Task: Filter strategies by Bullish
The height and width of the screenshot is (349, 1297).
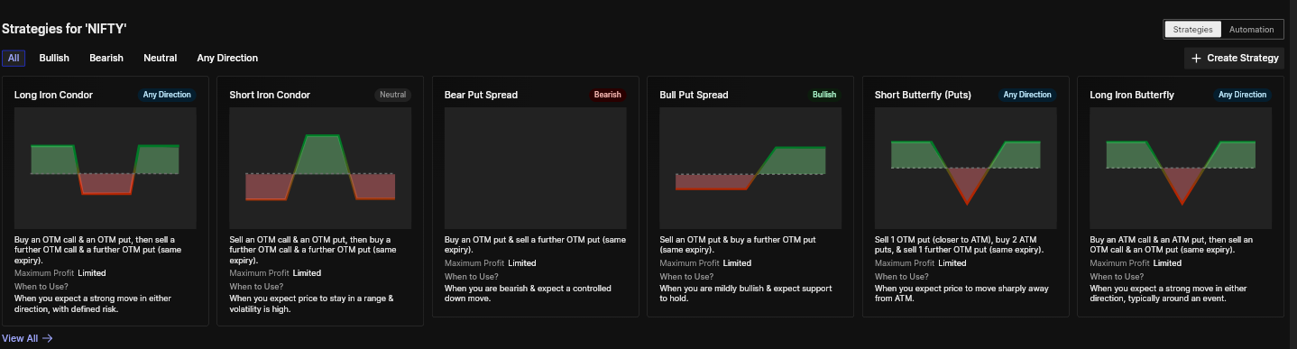Action: [54, 58]
